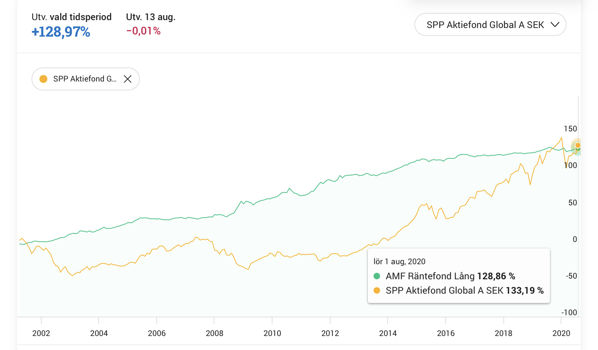Click the +128,97% period performance value
This screenshot has height=350, width=598.
(61, 32)
